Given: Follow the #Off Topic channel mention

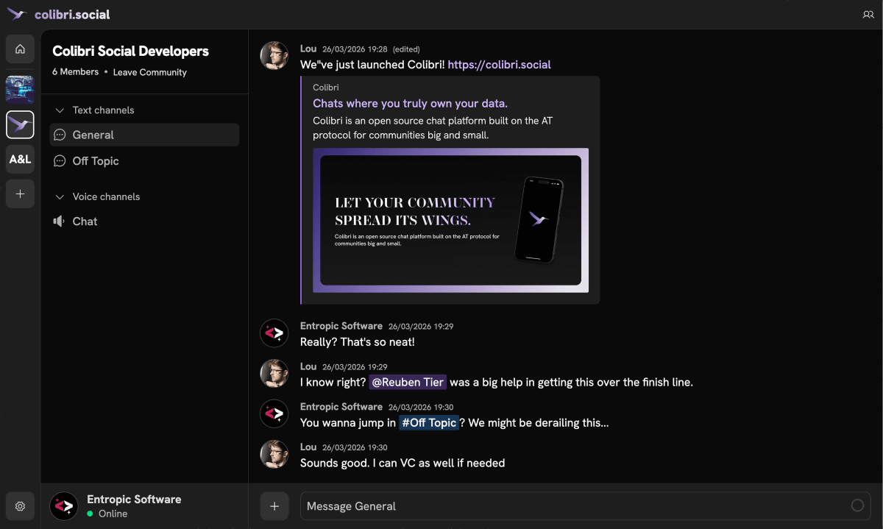Looking at the screenshot, I should 429,423.
